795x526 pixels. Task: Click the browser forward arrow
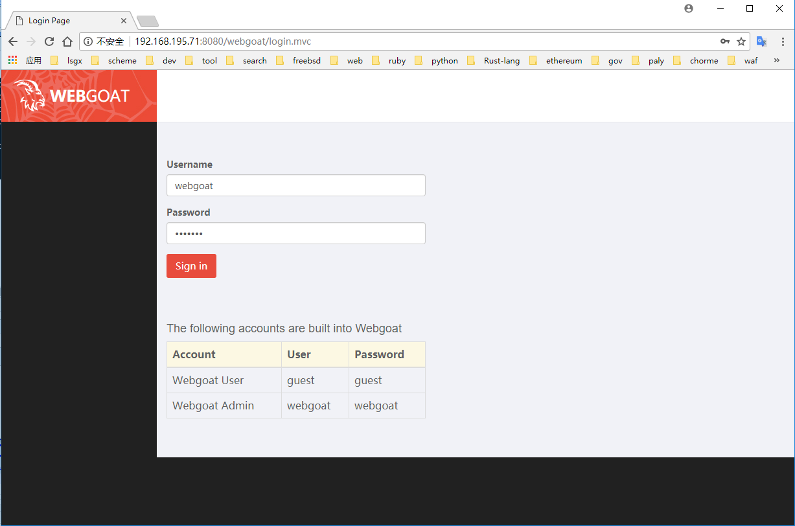(x=31, y=41)
